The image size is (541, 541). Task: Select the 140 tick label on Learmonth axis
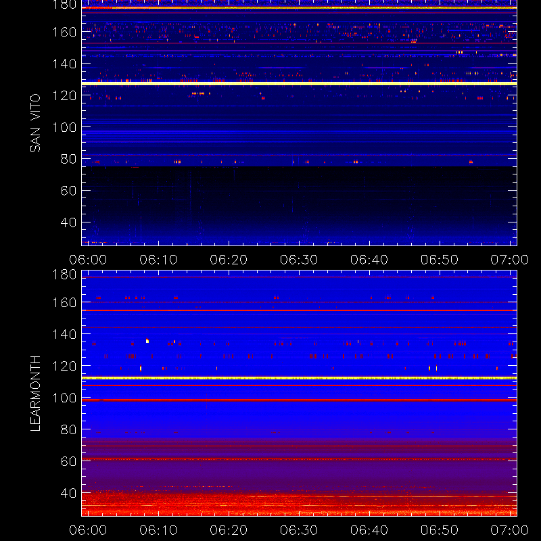tap(64, 334)
